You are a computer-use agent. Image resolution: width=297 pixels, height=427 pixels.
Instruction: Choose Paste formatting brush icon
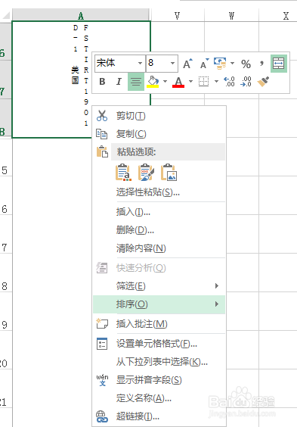click(146, 173)
